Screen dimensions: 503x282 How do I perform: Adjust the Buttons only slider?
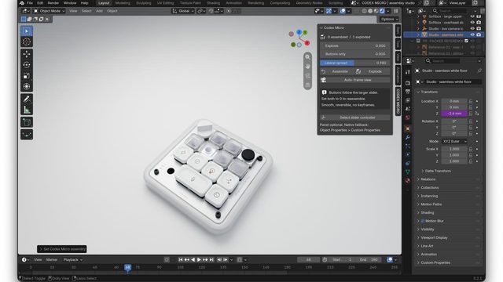pyautogui.click(x=355, y=54)
